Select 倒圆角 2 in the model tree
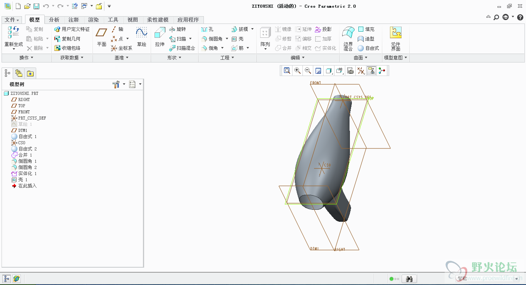 (x=24, y=167)
